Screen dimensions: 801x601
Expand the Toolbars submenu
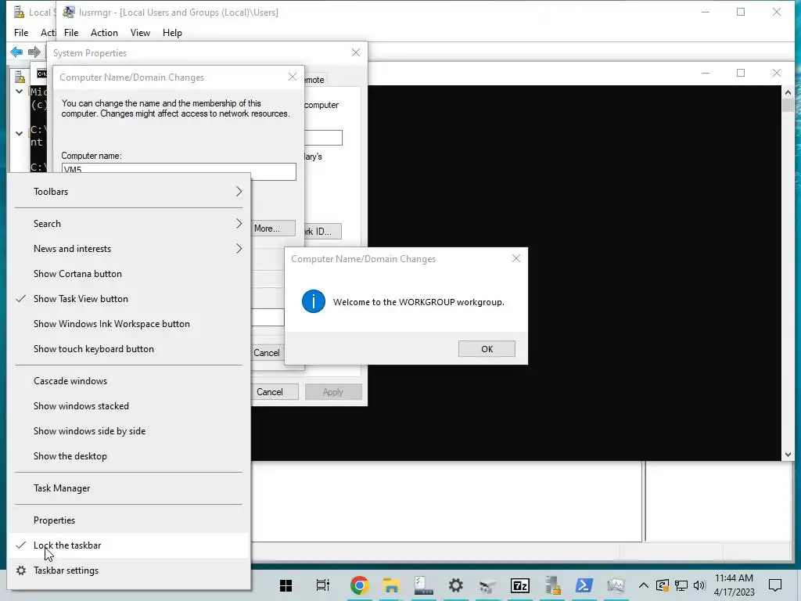click(x=129, y=192)
